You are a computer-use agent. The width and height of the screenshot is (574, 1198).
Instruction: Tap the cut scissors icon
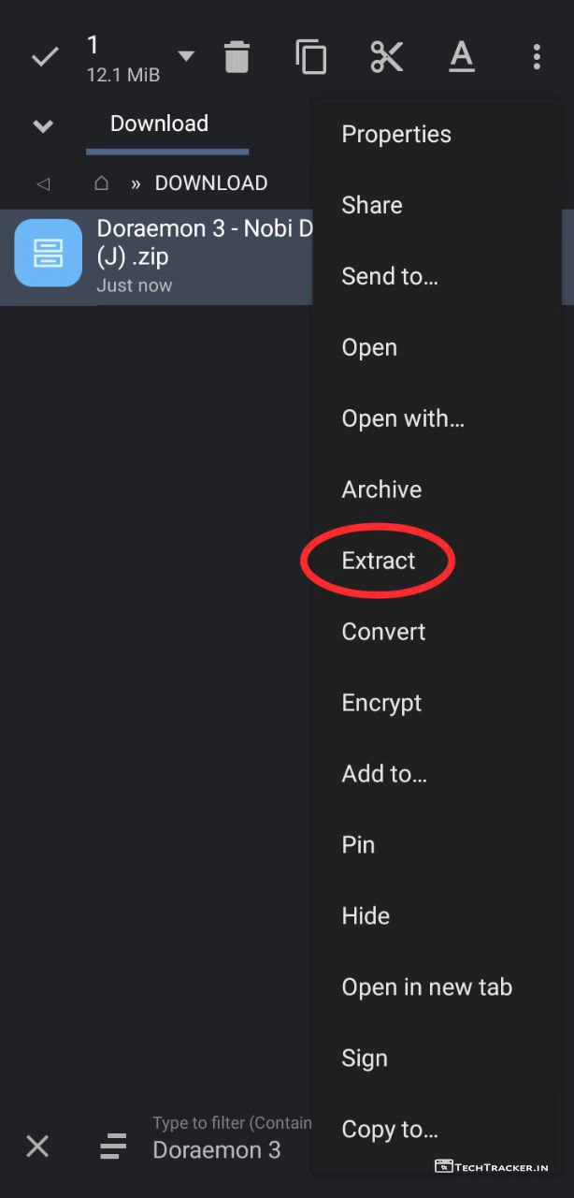(386, 57)
